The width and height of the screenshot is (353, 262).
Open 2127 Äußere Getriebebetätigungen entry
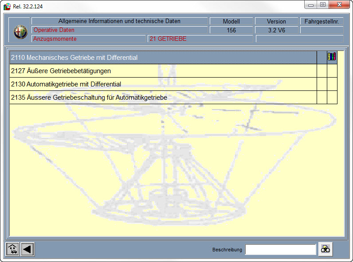[61, 71]
